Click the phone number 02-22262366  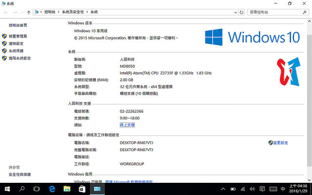[132, 111]
